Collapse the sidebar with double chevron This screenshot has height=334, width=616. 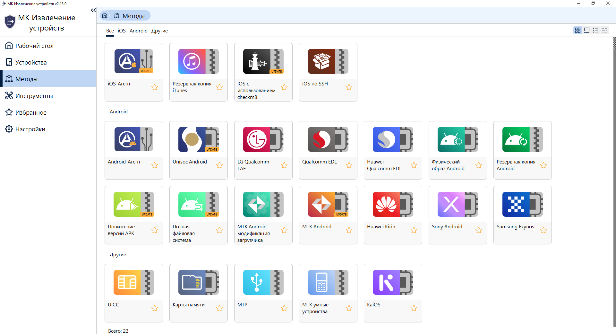click(93, 10)
